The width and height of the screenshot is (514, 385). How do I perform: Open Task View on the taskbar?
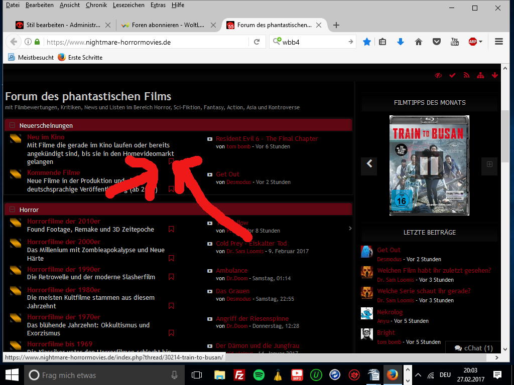(x=197, y=375)
